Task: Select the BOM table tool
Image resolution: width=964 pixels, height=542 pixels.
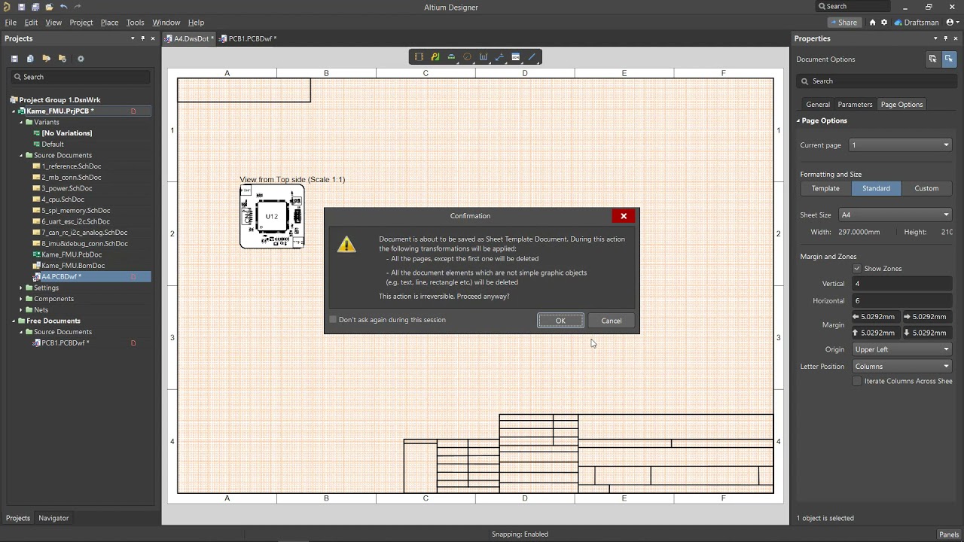Action: pyautogui.click(x=516, y=57)
